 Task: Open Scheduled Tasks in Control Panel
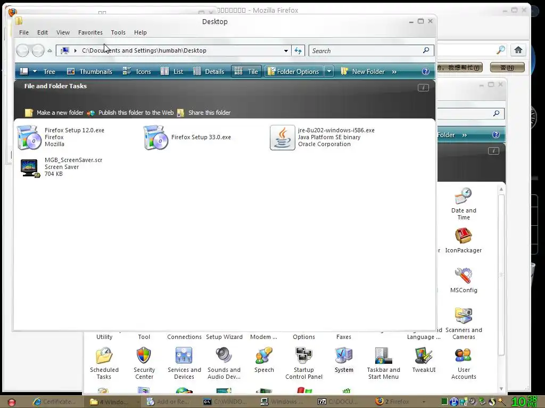[x=104, y=363]
